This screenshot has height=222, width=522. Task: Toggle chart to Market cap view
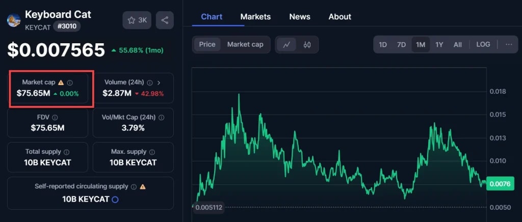point(245,44)
